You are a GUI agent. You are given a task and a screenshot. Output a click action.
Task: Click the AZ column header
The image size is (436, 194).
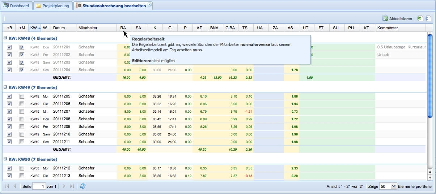tap(200, 28)
